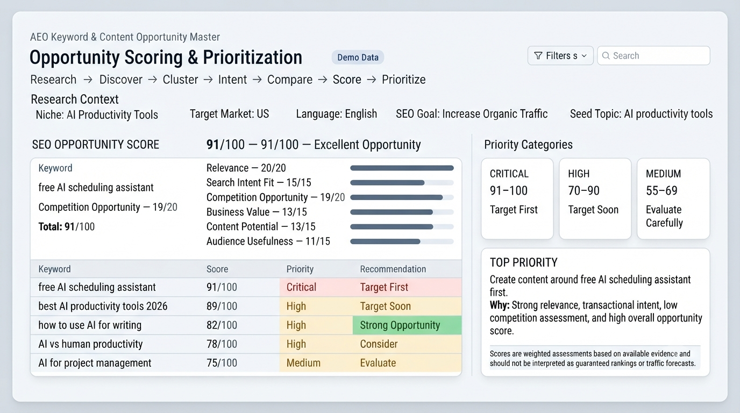Click the Business Value progress bar
The height and width of the screenshot is (413, 740).
402,212
